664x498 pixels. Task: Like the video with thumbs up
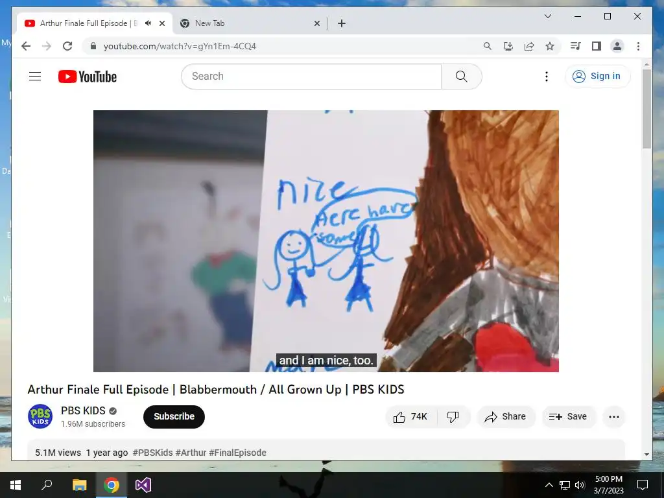[410, 417]
